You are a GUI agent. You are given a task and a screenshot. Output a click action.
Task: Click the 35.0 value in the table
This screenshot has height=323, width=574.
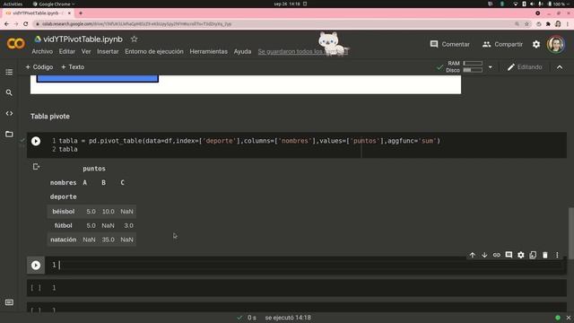coord(108,240)
